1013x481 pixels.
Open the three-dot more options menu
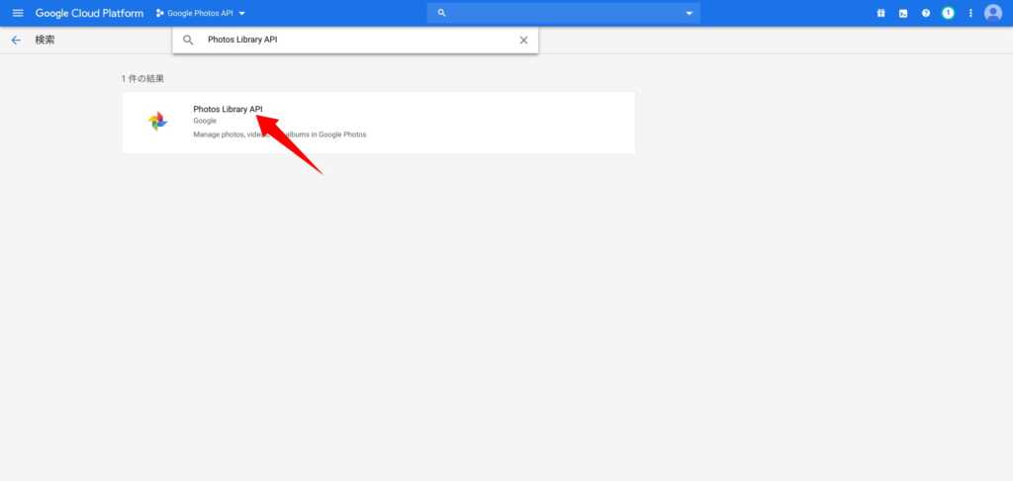tap(970, 13)
